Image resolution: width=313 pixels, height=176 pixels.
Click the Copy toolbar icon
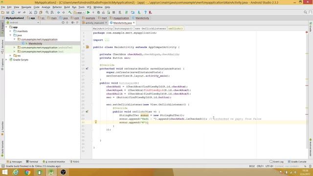coord(36,12)
